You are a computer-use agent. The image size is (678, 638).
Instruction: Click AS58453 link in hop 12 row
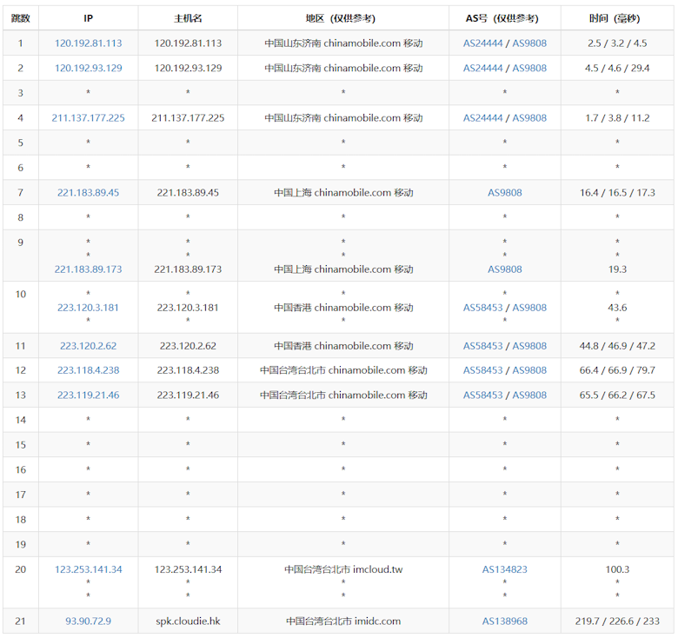click(483, 370)
